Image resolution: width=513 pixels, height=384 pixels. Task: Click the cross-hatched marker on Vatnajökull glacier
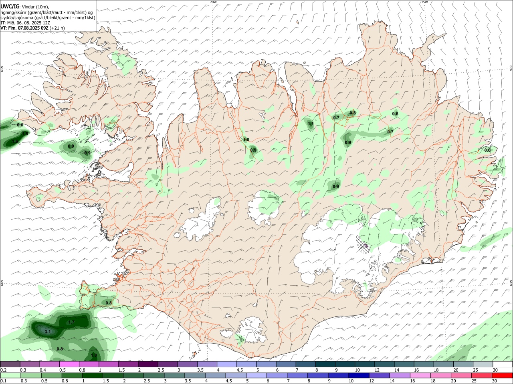pyautogui.click(x=363, y=245)
